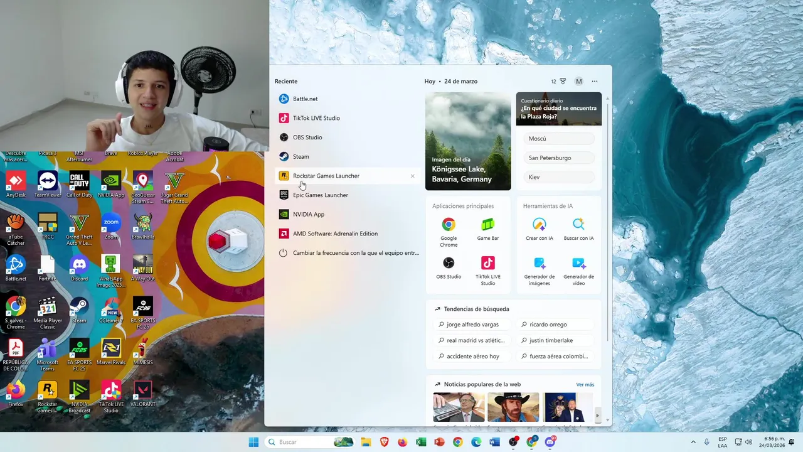Open Generador de video tool
The image size is (803, 452).
(578, 271)
